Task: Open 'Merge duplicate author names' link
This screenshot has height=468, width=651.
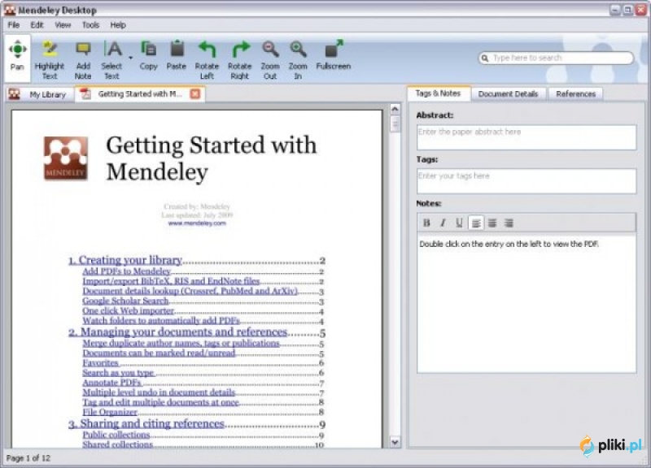Action: coord(181,344)
